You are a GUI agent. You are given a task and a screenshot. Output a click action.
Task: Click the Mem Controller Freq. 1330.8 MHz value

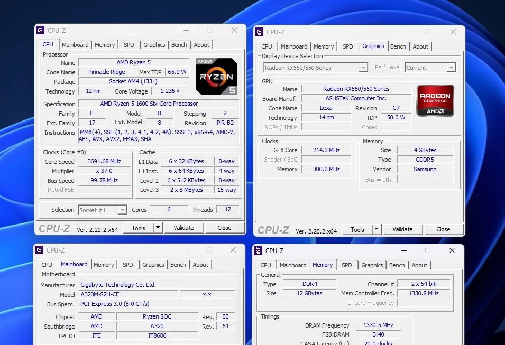pyautogui.click(x=424, y=293)
